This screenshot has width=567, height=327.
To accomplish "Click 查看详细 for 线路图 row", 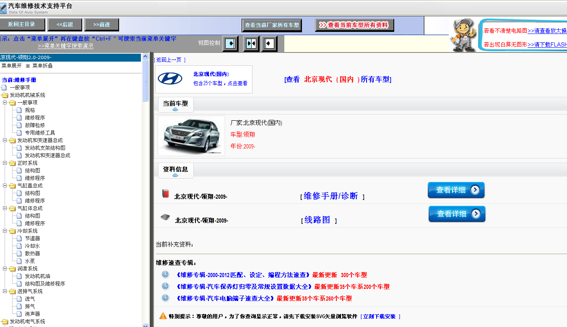I will [x=457, y=214].
